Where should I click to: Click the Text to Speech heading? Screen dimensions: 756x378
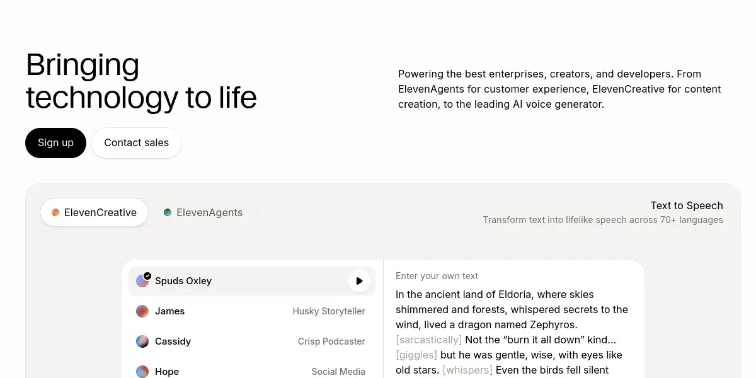(x=687, y=205)
